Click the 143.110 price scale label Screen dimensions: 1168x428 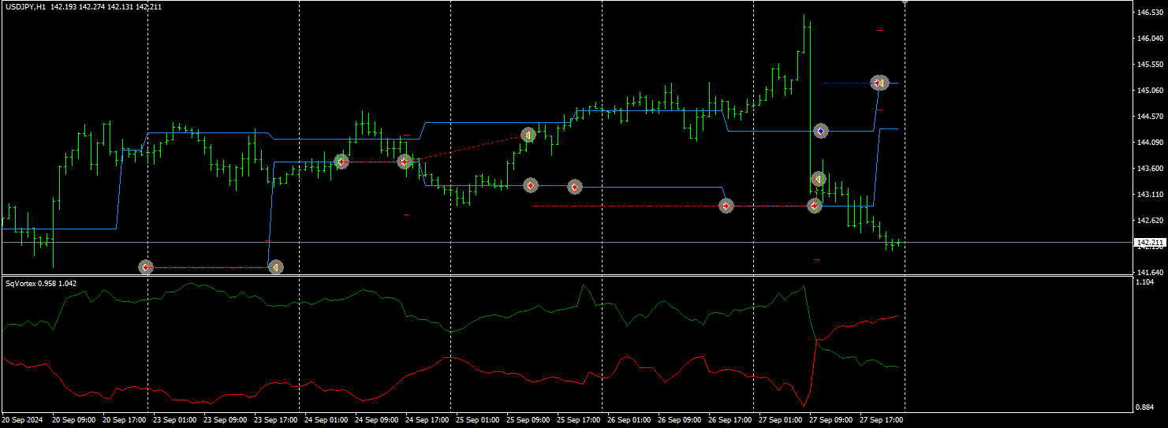pos(1150,195)
